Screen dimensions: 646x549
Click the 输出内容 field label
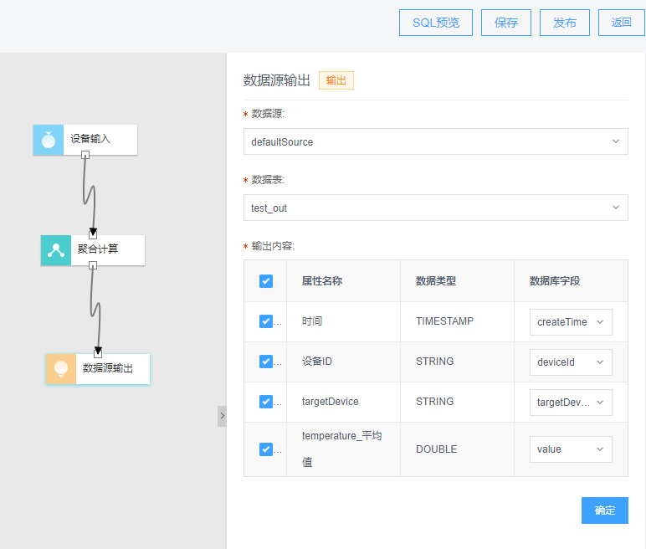[x=273, y=246]
